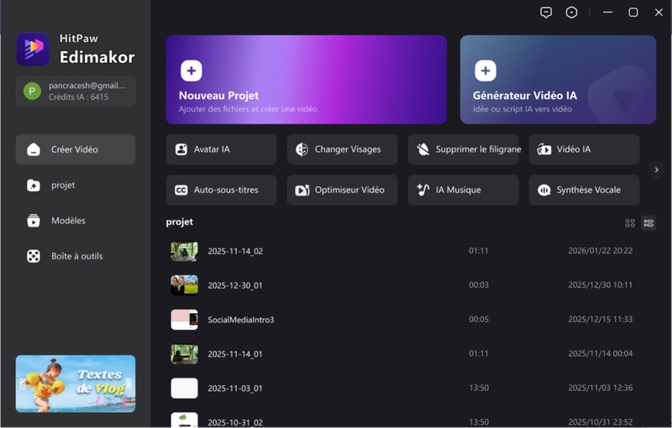The width and height of the screenshot is (672, 428).
Task: Expand more AI tools with right arrow
Action: pos(657,170)
